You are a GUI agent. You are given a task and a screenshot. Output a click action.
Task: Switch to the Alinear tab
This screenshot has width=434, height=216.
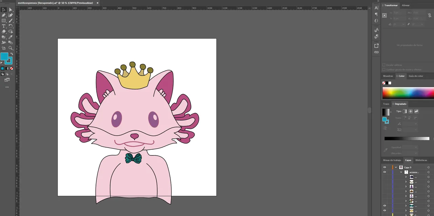click(x=406, y=5)
